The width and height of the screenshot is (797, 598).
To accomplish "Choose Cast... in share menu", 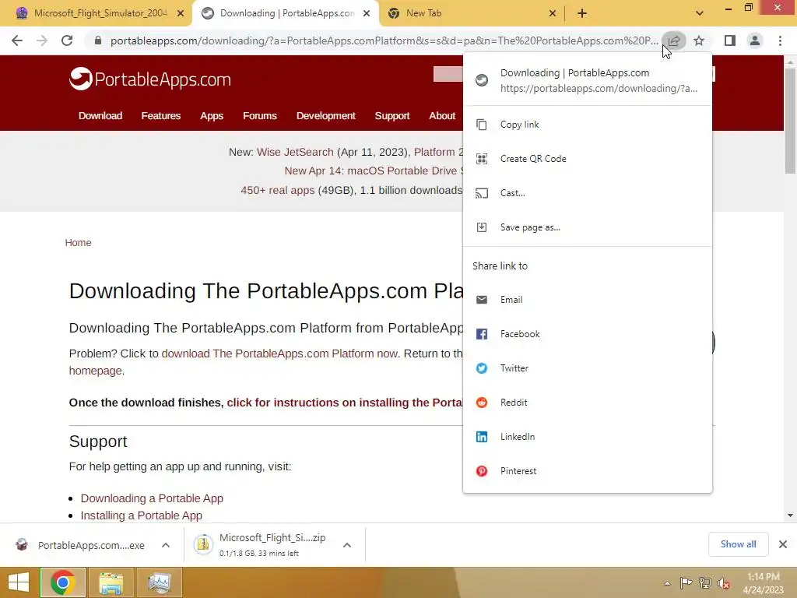I will click(588, 193).
